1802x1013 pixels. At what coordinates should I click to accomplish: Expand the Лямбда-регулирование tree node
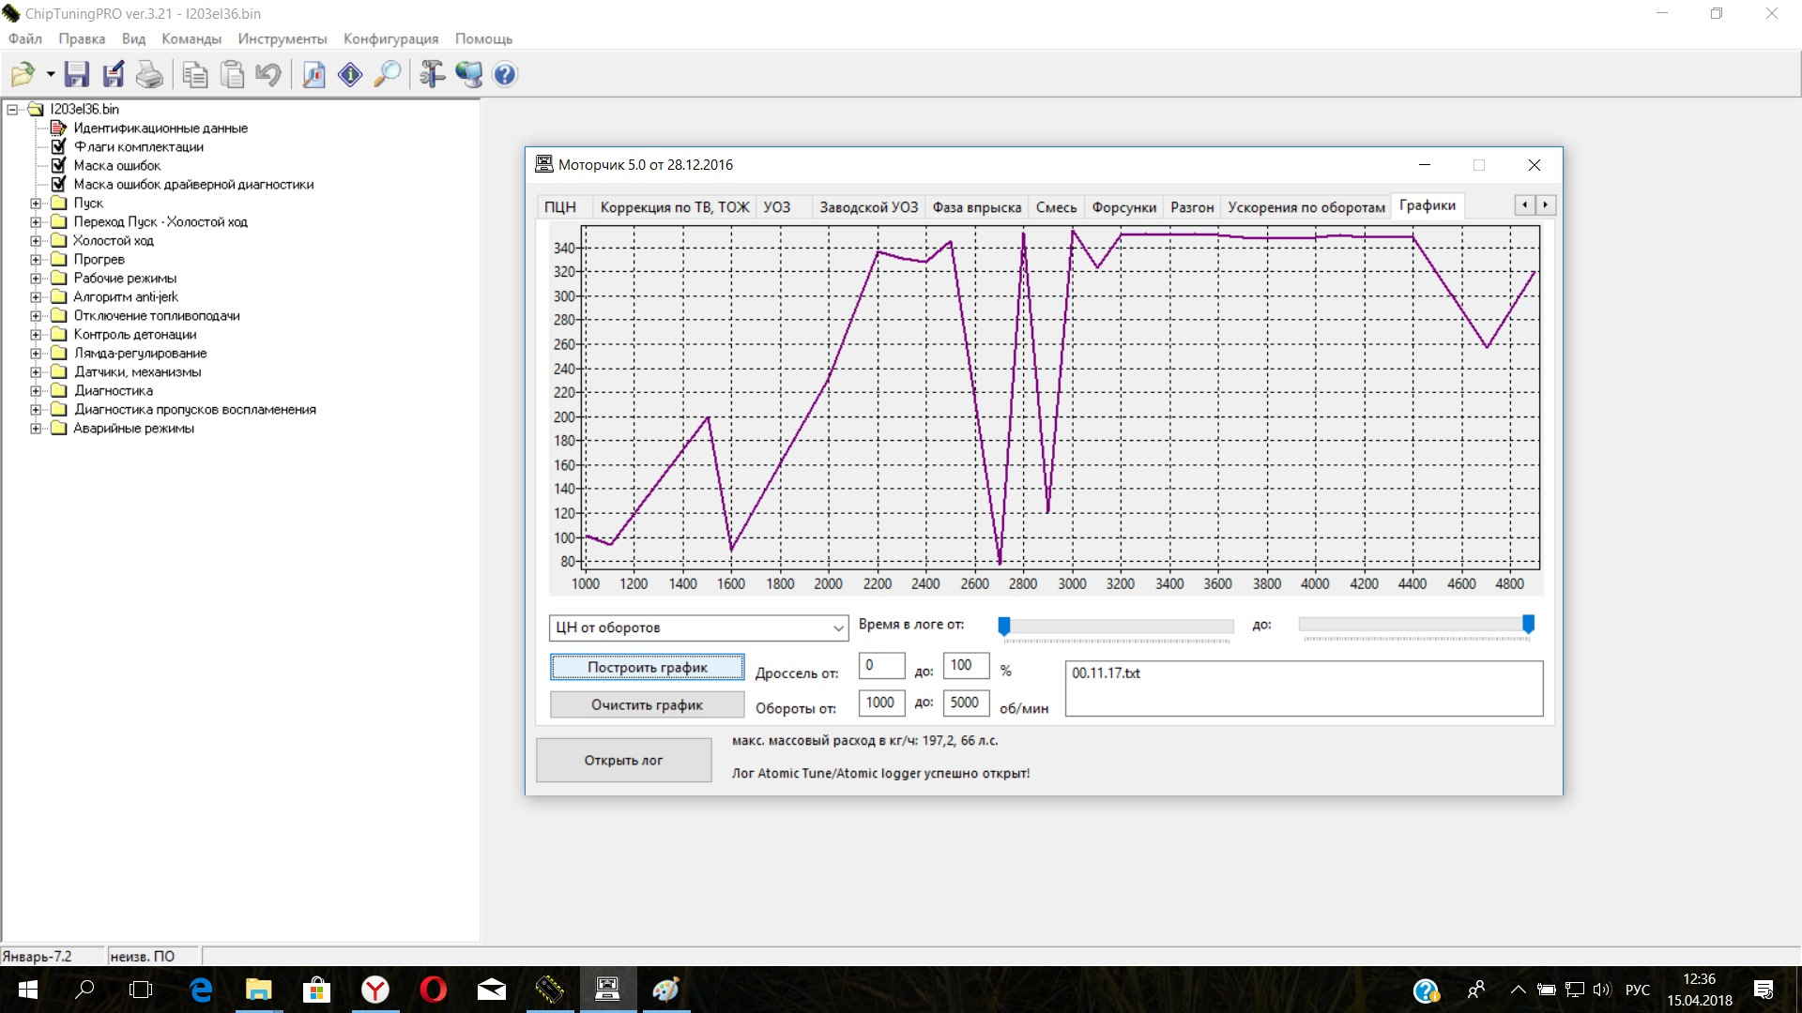click(36, 353)
